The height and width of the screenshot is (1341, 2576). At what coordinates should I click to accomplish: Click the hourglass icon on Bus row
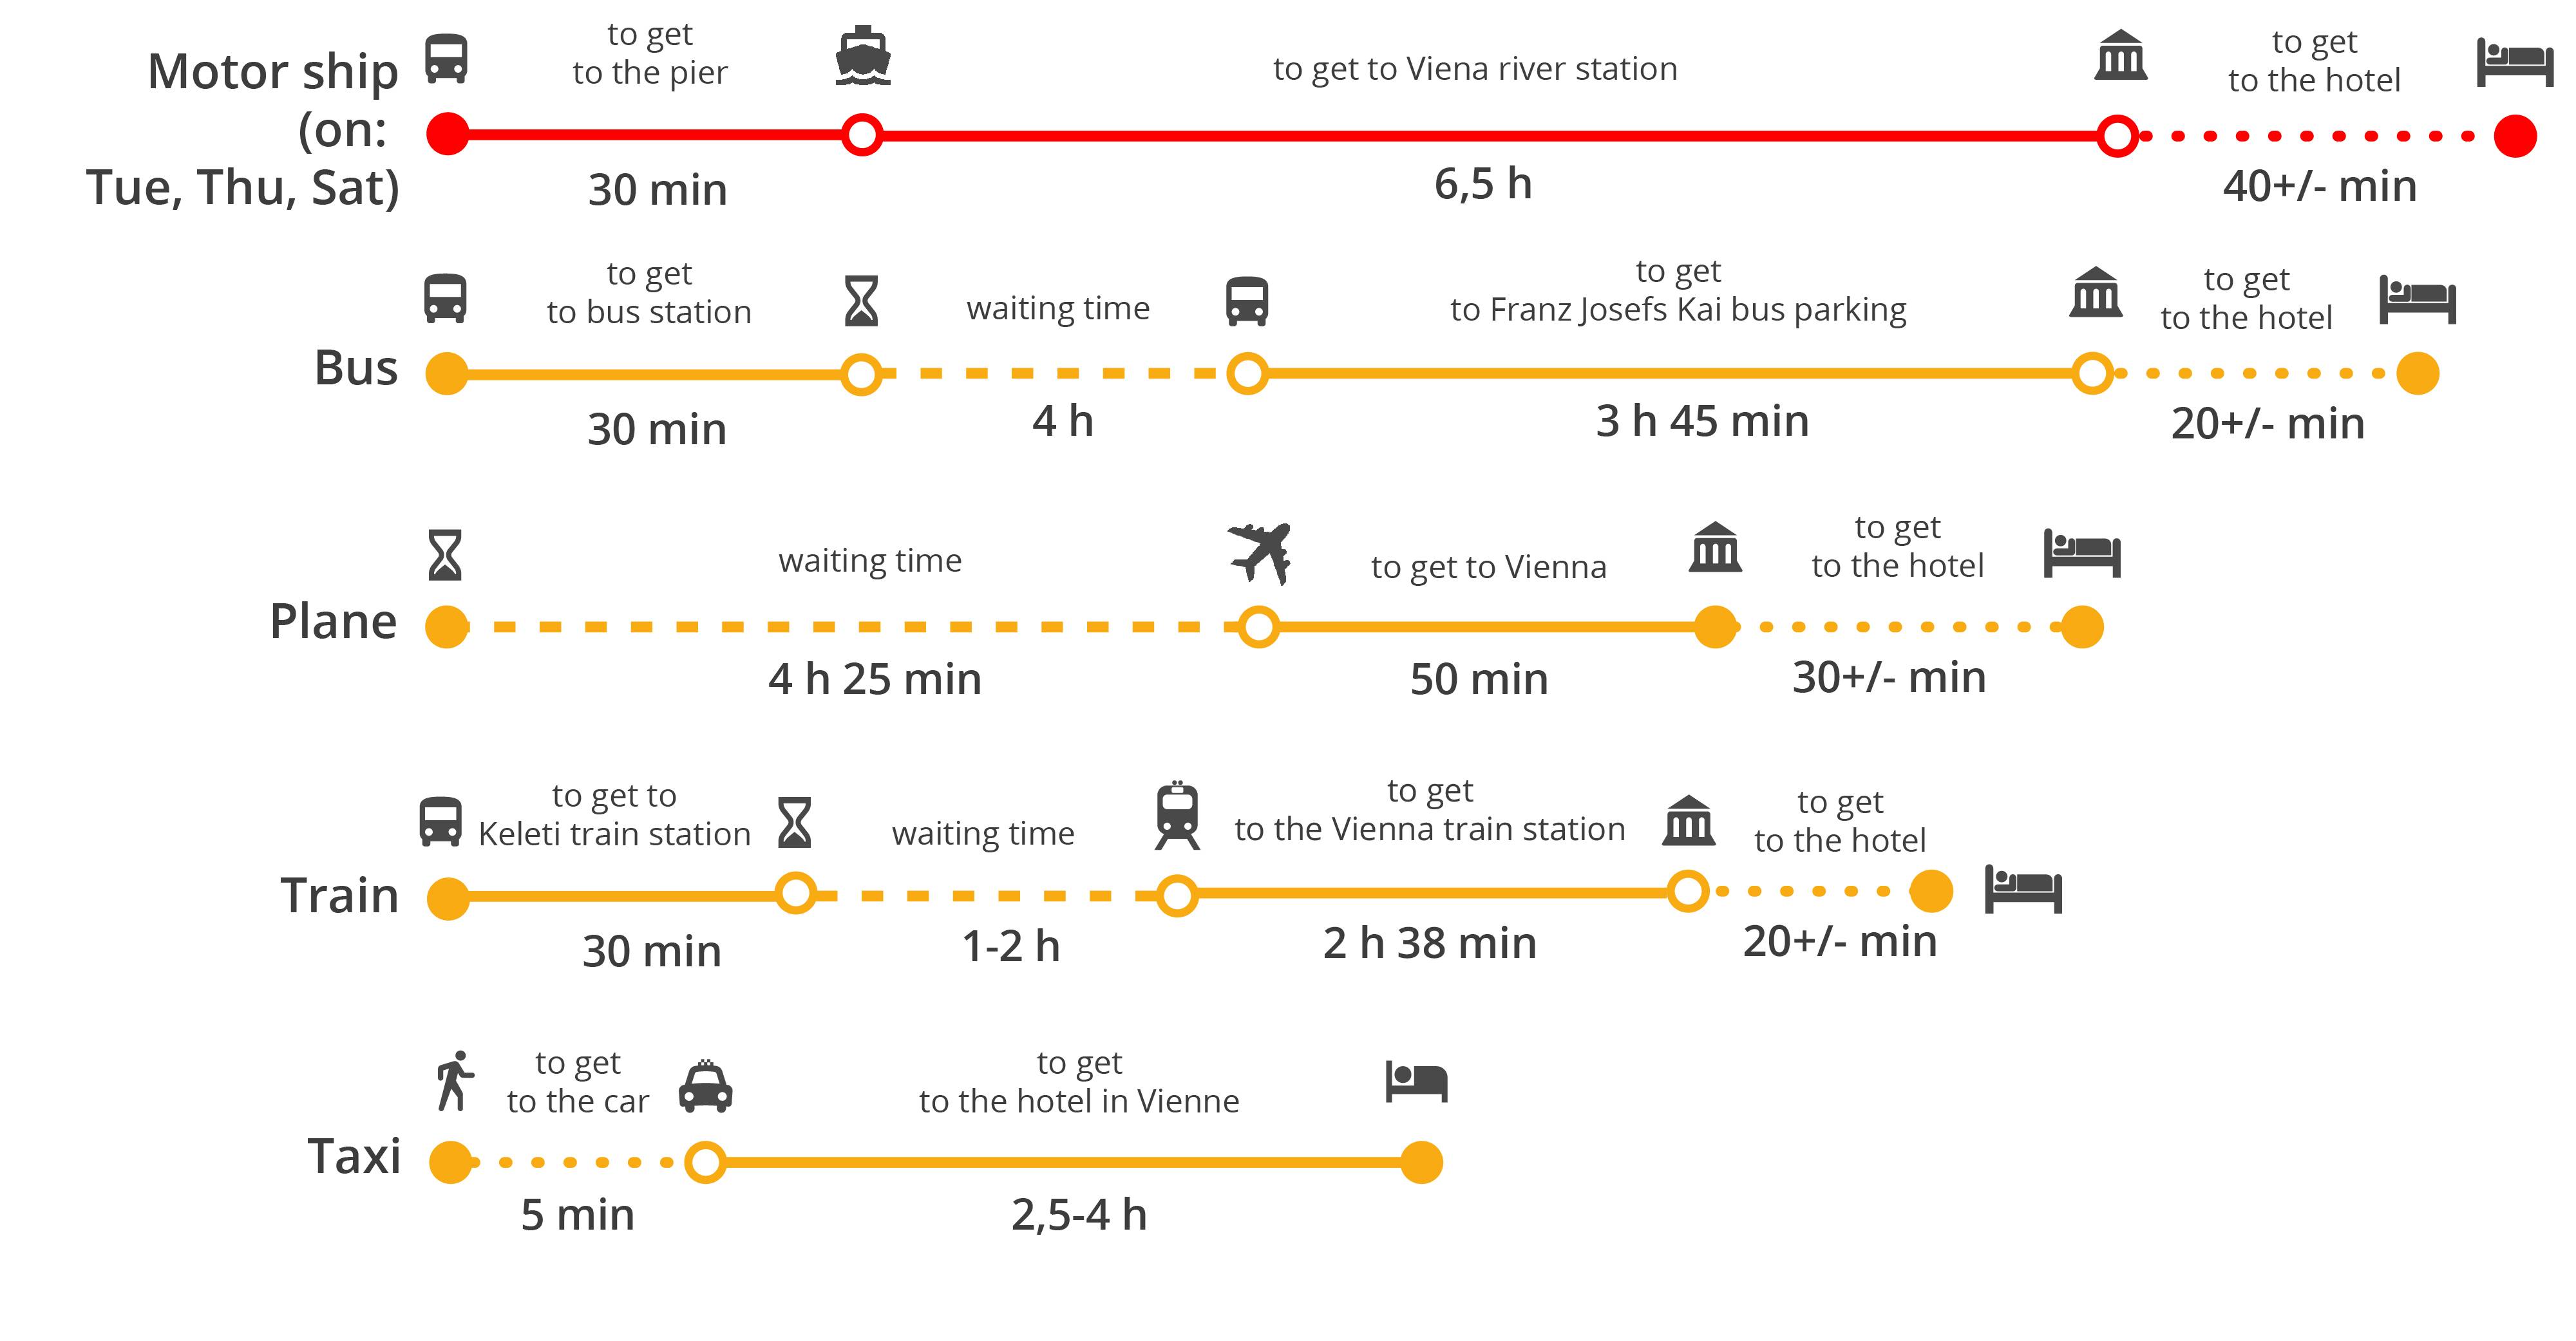tap(861, 301)
